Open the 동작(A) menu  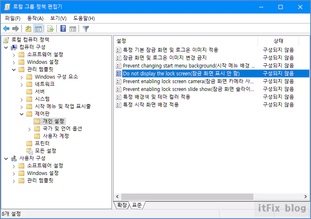point(35,18)
